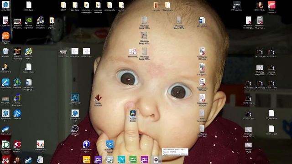This screenshot has width=292, height=164.
Task: Click the Яндекс.Диск shortcut icon
Action: pos(5,129)
